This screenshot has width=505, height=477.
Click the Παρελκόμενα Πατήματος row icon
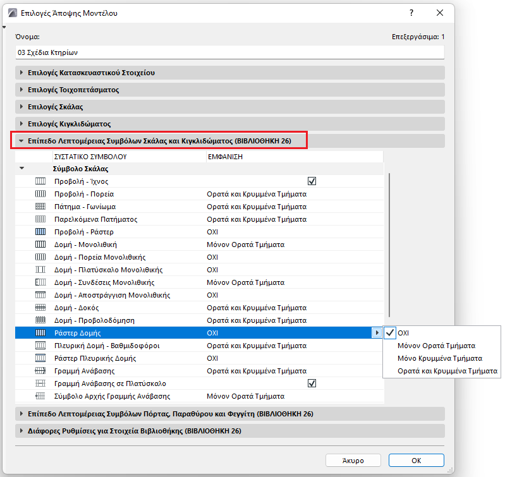[x=40, y=219]
